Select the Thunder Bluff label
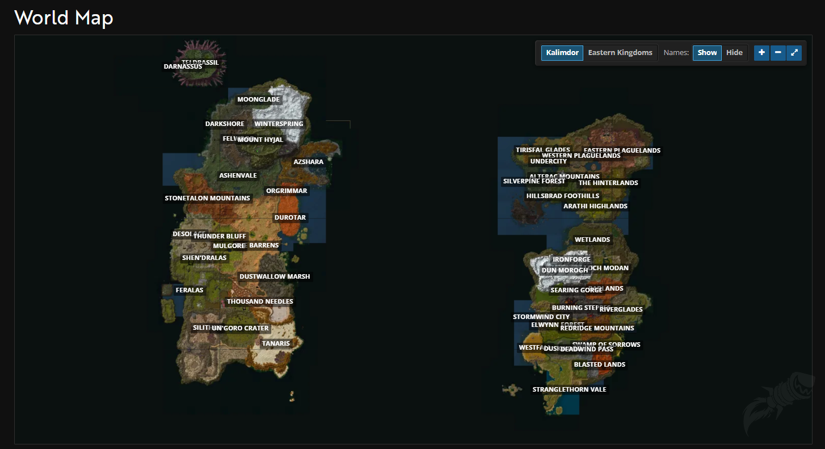This screenshot has height=449, width=825. click(220, 236)
